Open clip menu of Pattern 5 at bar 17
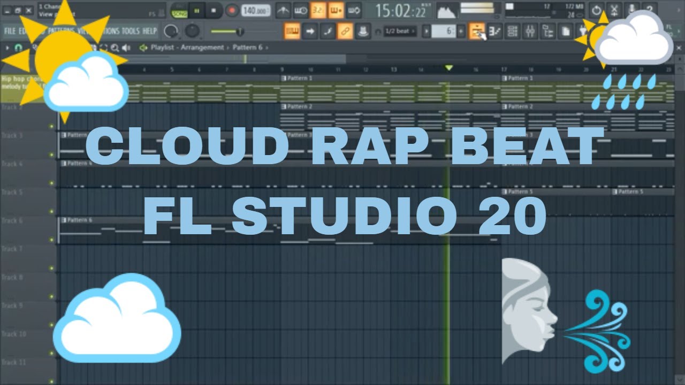685x385 pixels. (505, 191)
